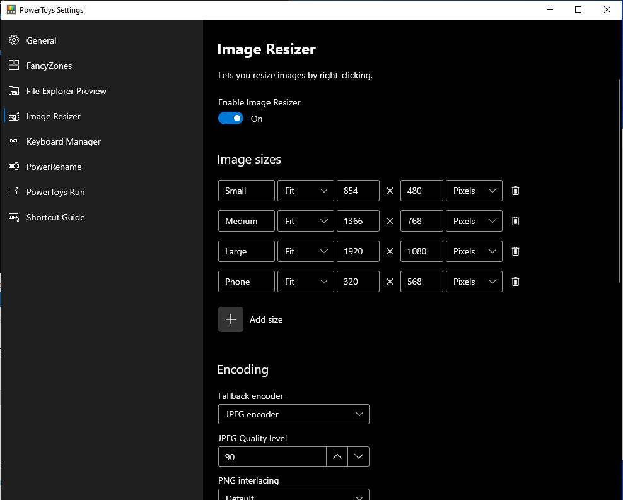Click the PowerToys Run icon

14,191
